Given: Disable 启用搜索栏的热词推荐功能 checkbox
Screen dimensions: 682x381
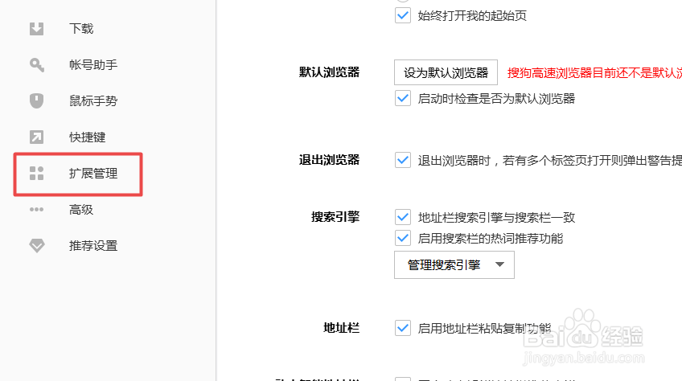Looking at the screenshot, I should (403, 238).
